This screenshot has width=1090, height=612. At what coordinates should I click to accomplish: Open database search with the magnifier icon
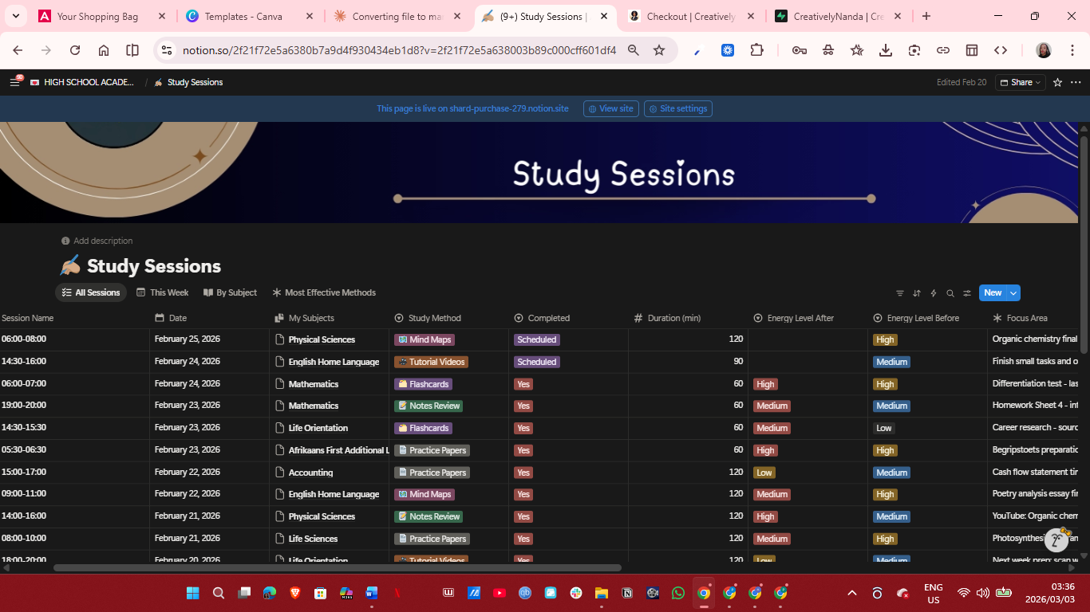pyautogui.click(x=950, y=292)
